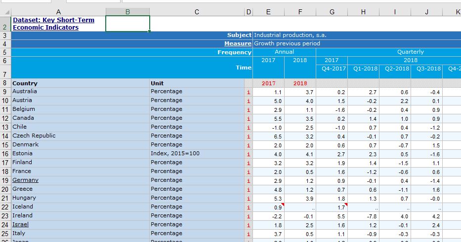Click the Unit header cell
461x242 pixels.
[197, 83]
